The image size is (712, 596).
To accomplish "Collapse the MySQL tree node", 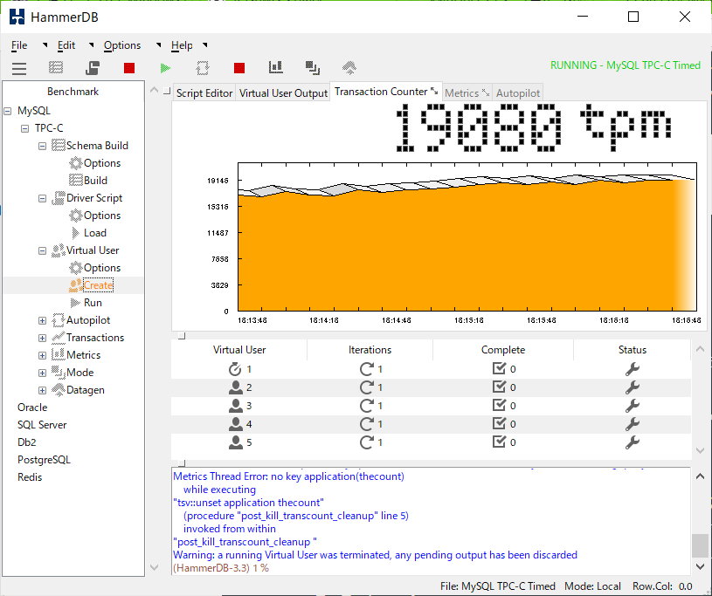I will [8, 111].
